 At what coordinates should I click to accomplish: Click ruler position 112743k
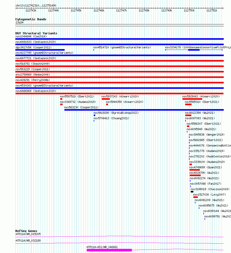pyautogui.click(x=31, y=10)
